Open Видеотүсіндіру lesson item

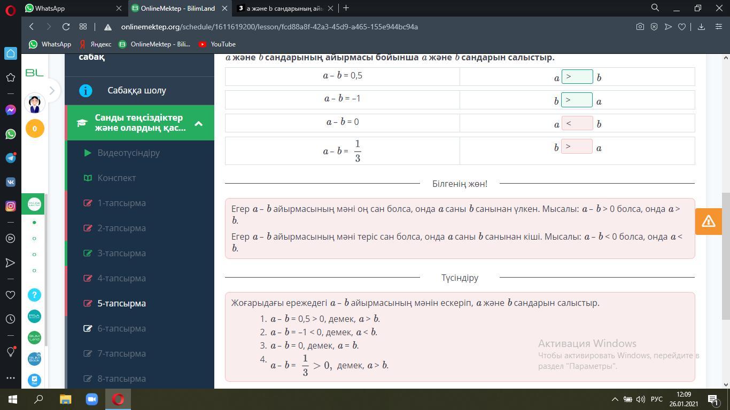coord(128,153)
